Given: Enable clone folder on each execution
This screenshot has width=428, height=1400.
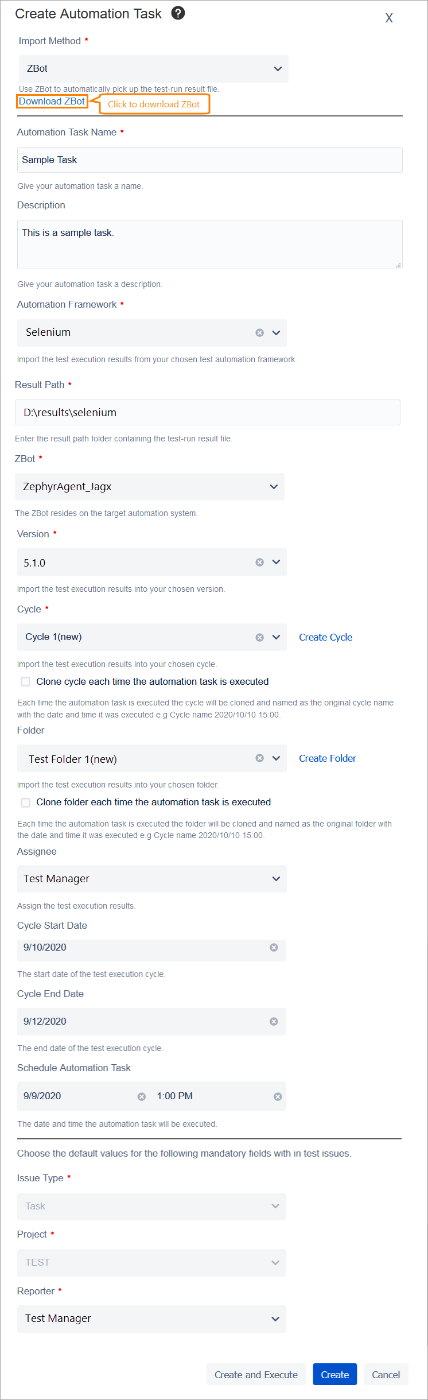Looking at the screenshot, I should pos(25,802).
